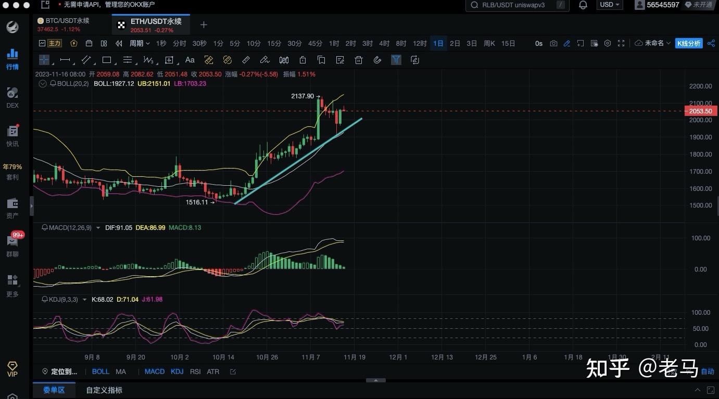719x399 pixels.
Task: Toggle the RSI indicator on
Action: pos(195,371)
